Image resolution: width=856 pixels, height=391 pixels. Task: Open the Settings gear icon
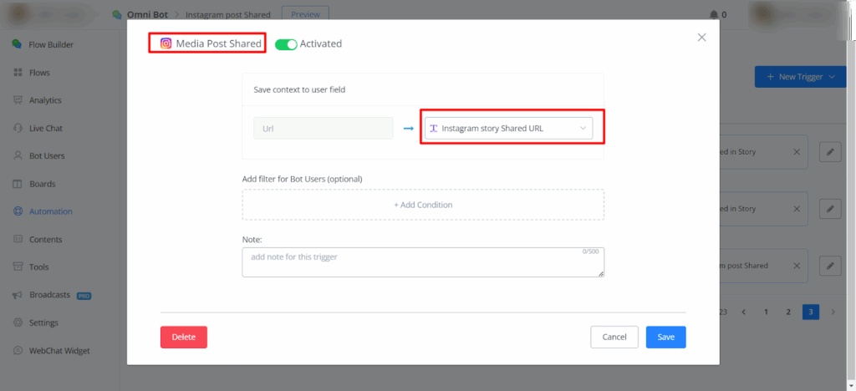point(18,322)
